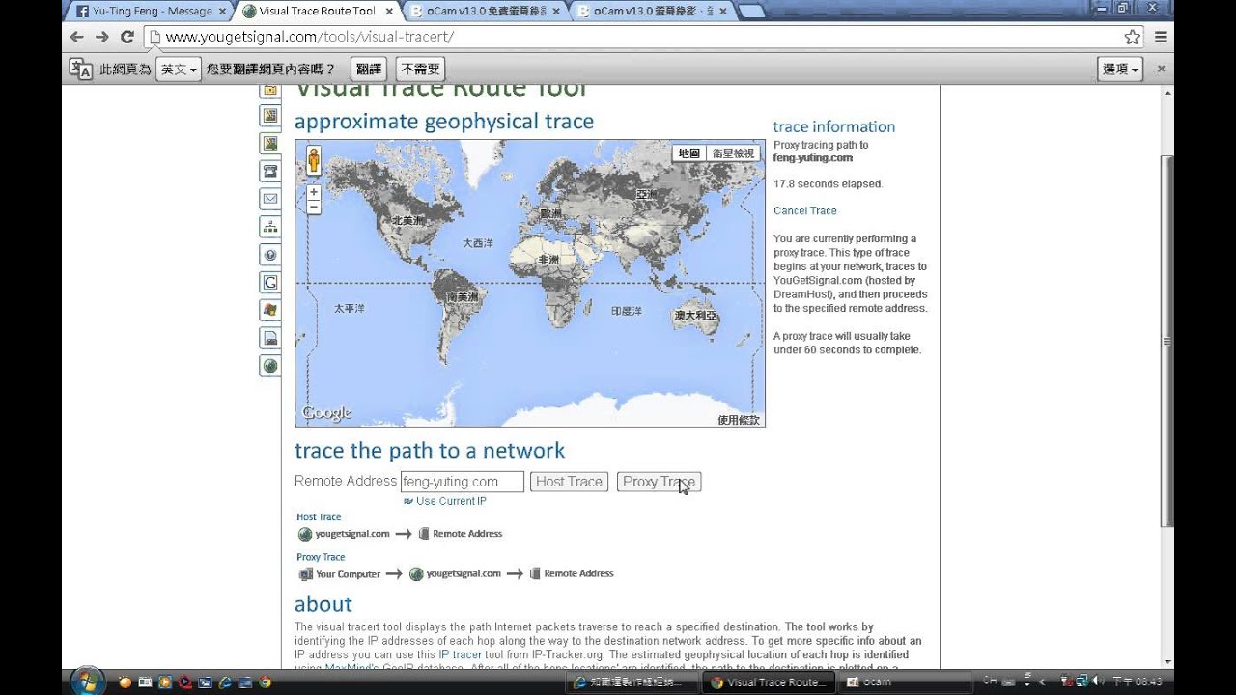The width and height of the screenshot is (1236, 695).
Task: Bookmark this page with the star icon
Action: tap(1133, 37)
